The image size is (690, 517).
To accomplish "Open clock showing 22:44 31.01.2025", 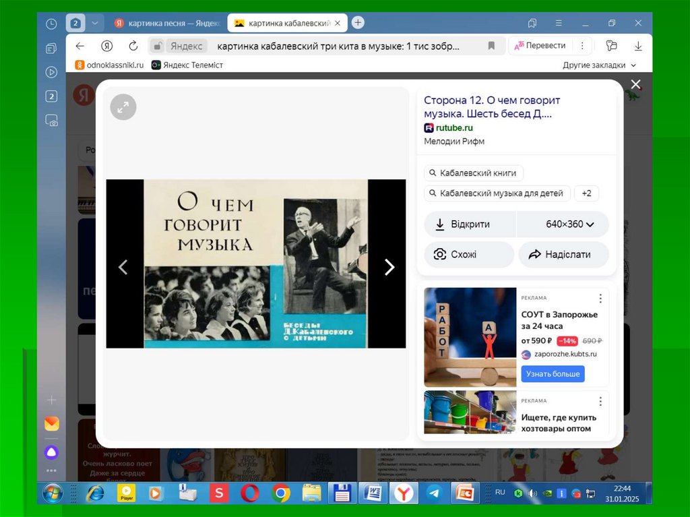I will [x=622, y=493].
